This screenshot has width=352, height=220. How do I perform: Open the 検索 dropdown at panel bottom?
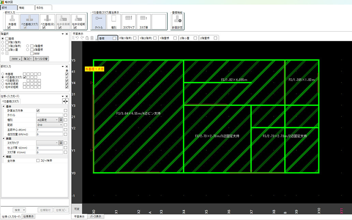19,210
